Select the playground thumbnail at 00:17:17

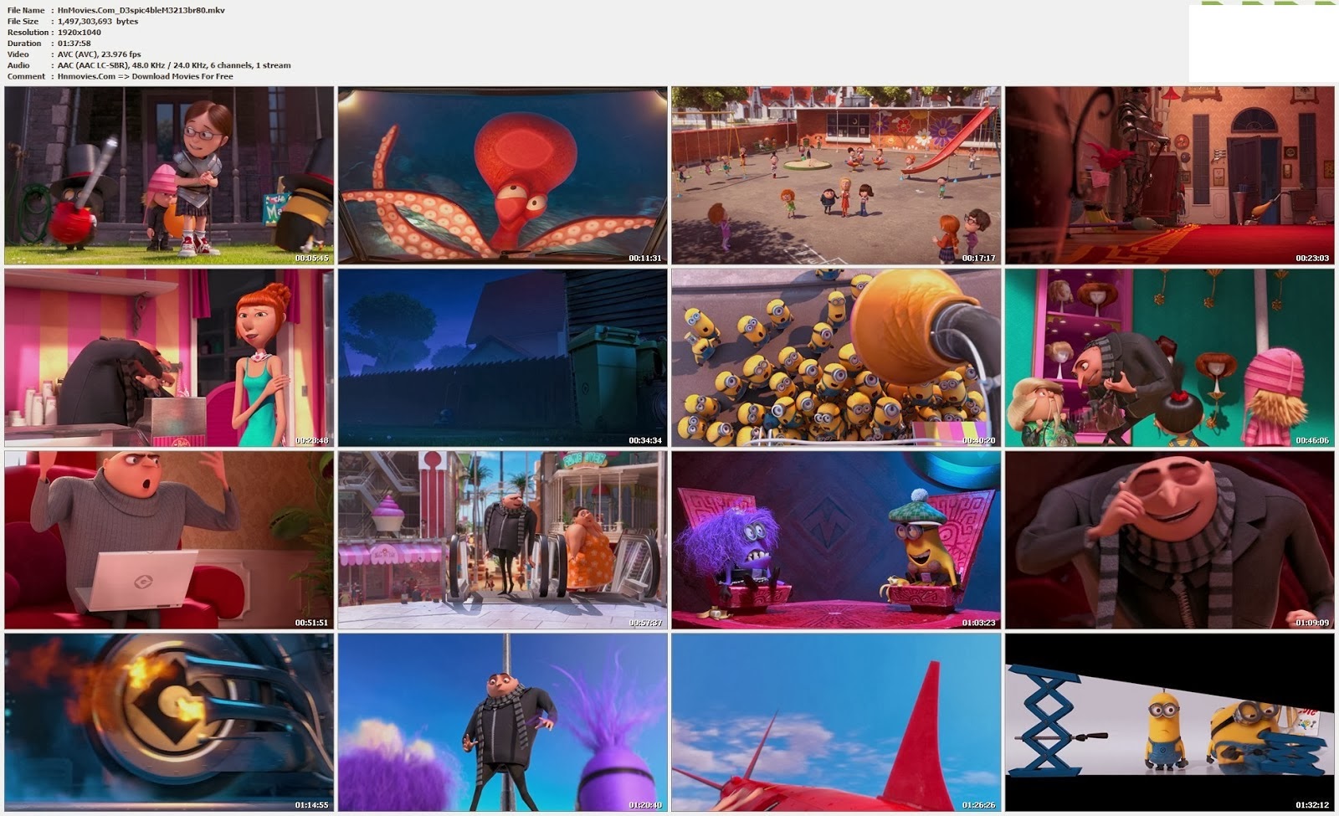point(836,176)
